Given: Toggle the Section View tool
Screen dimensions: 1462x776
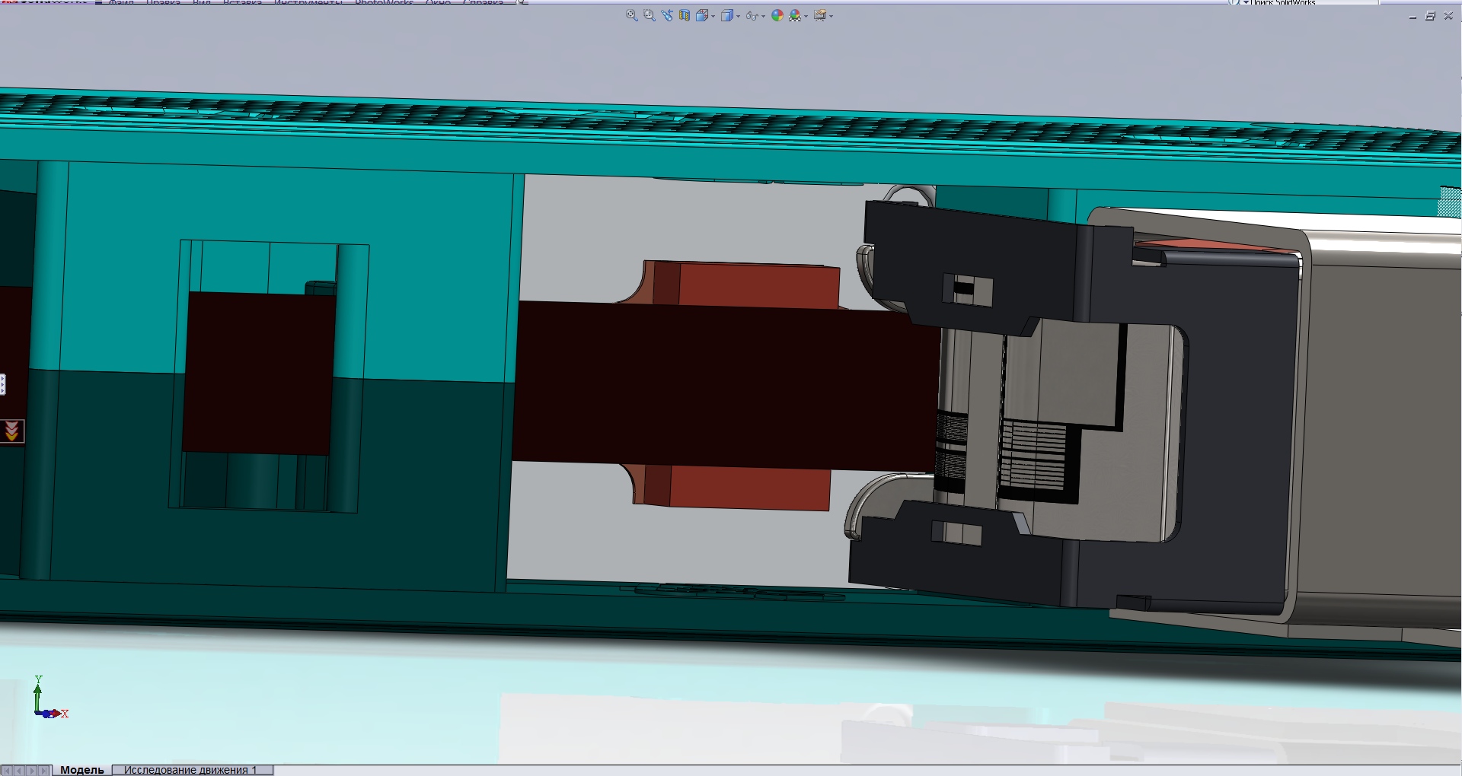Looking at the screenshot, I should click(x=685, y=15).
